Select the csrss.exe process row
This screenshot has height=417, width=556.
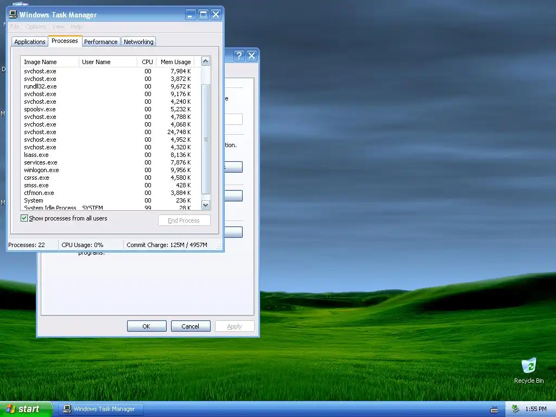pos(111,178)
